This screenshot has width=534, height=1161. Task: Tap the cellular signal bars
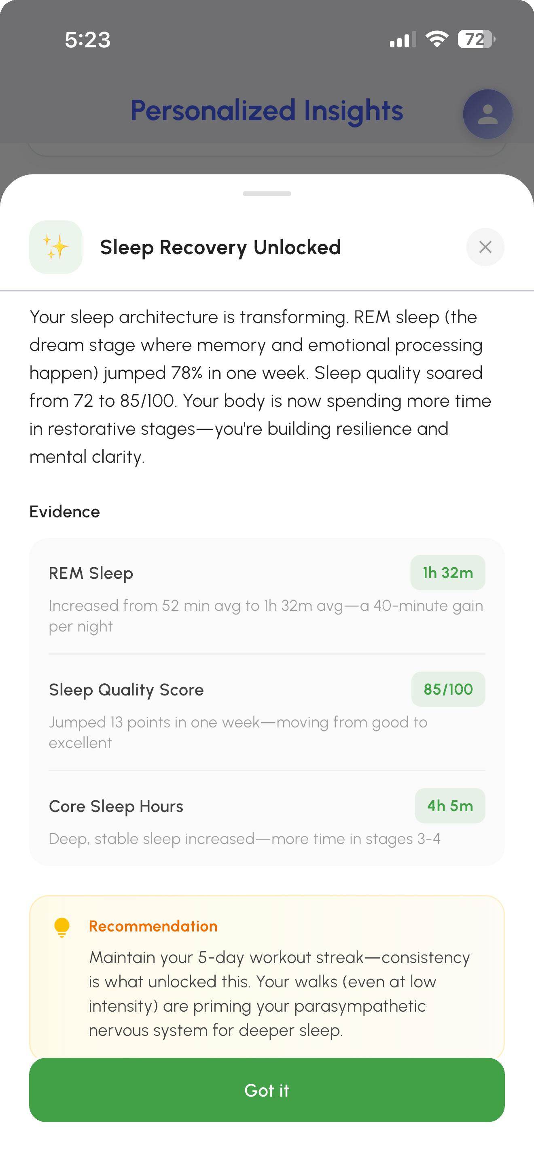coord(403,40)
